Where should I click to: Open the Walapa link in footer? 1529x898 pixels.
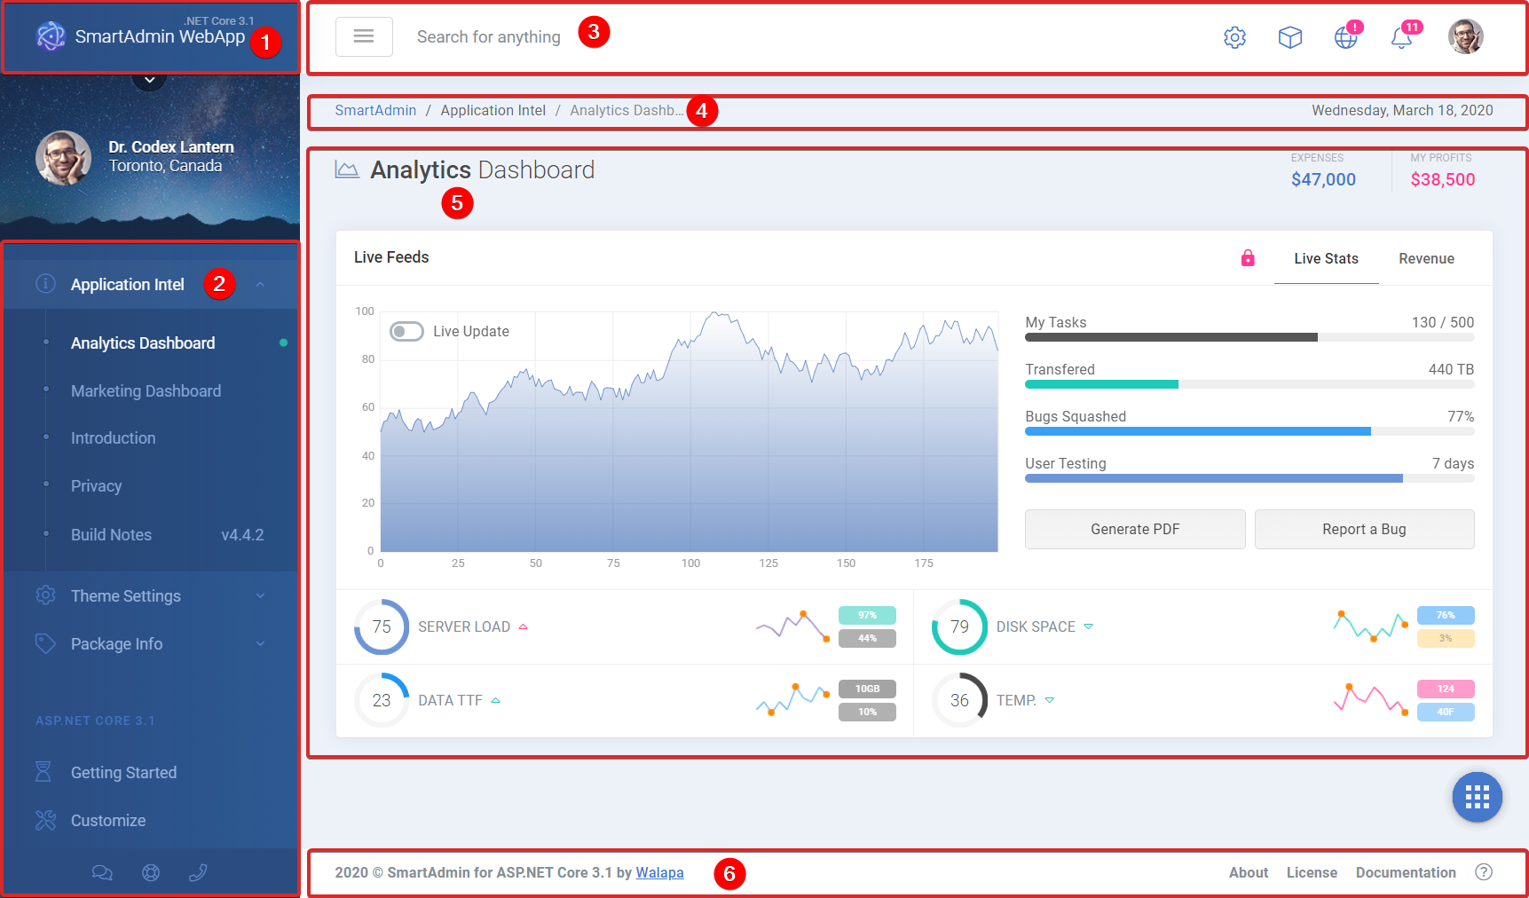659,873
